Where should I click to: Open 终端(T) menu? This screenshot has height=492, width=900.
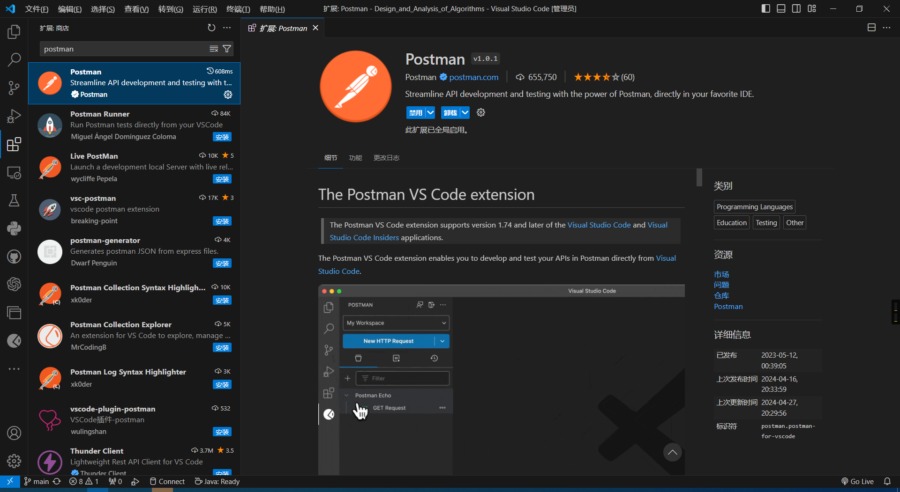238,9
